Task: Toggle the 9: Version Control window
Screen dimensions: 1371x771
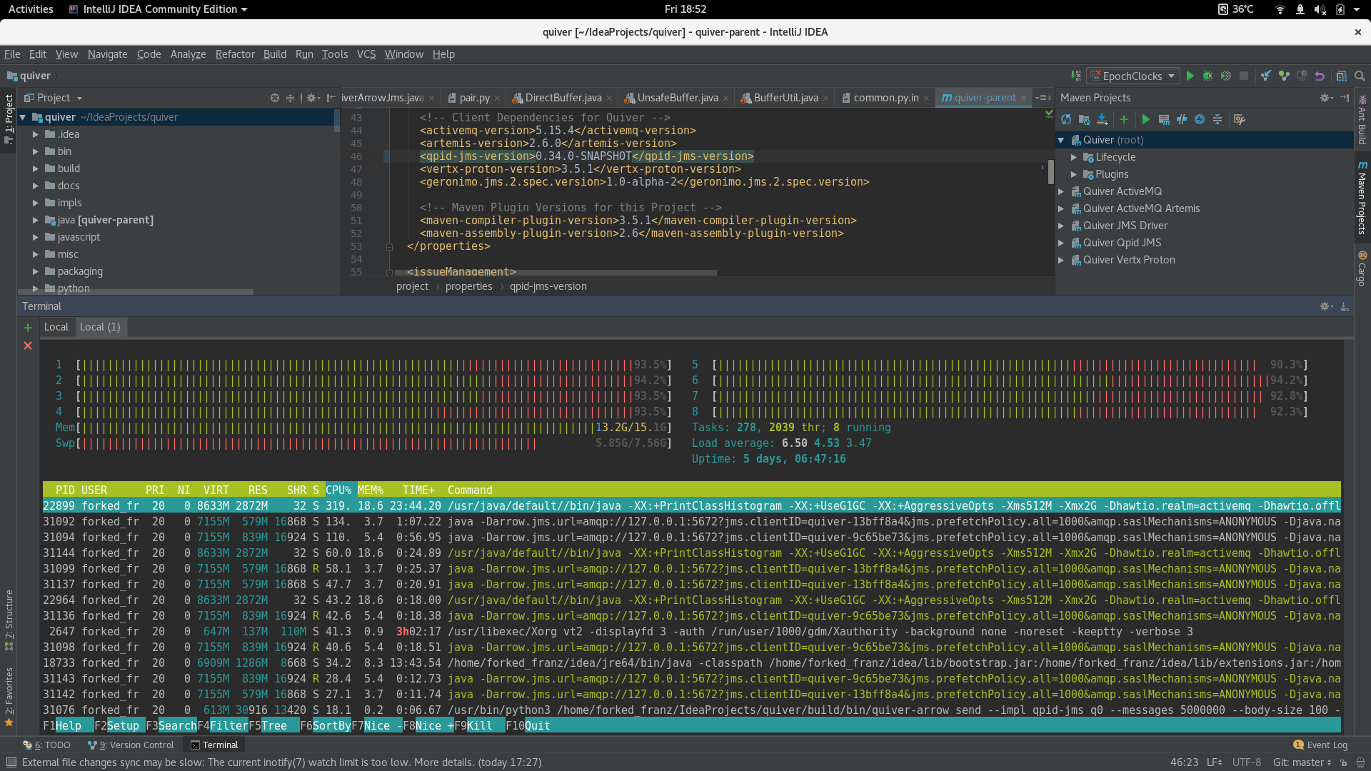Action: click(131, 745)
